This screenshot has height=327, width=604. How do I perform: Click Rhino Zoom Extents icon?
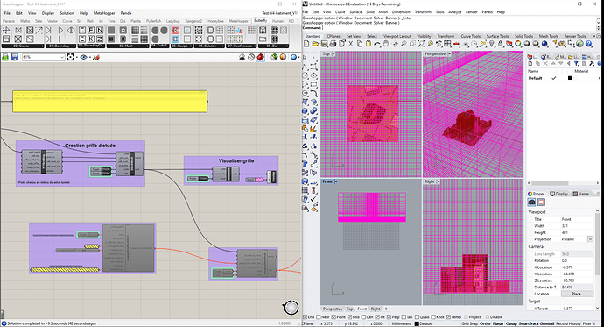coord(421,44)
